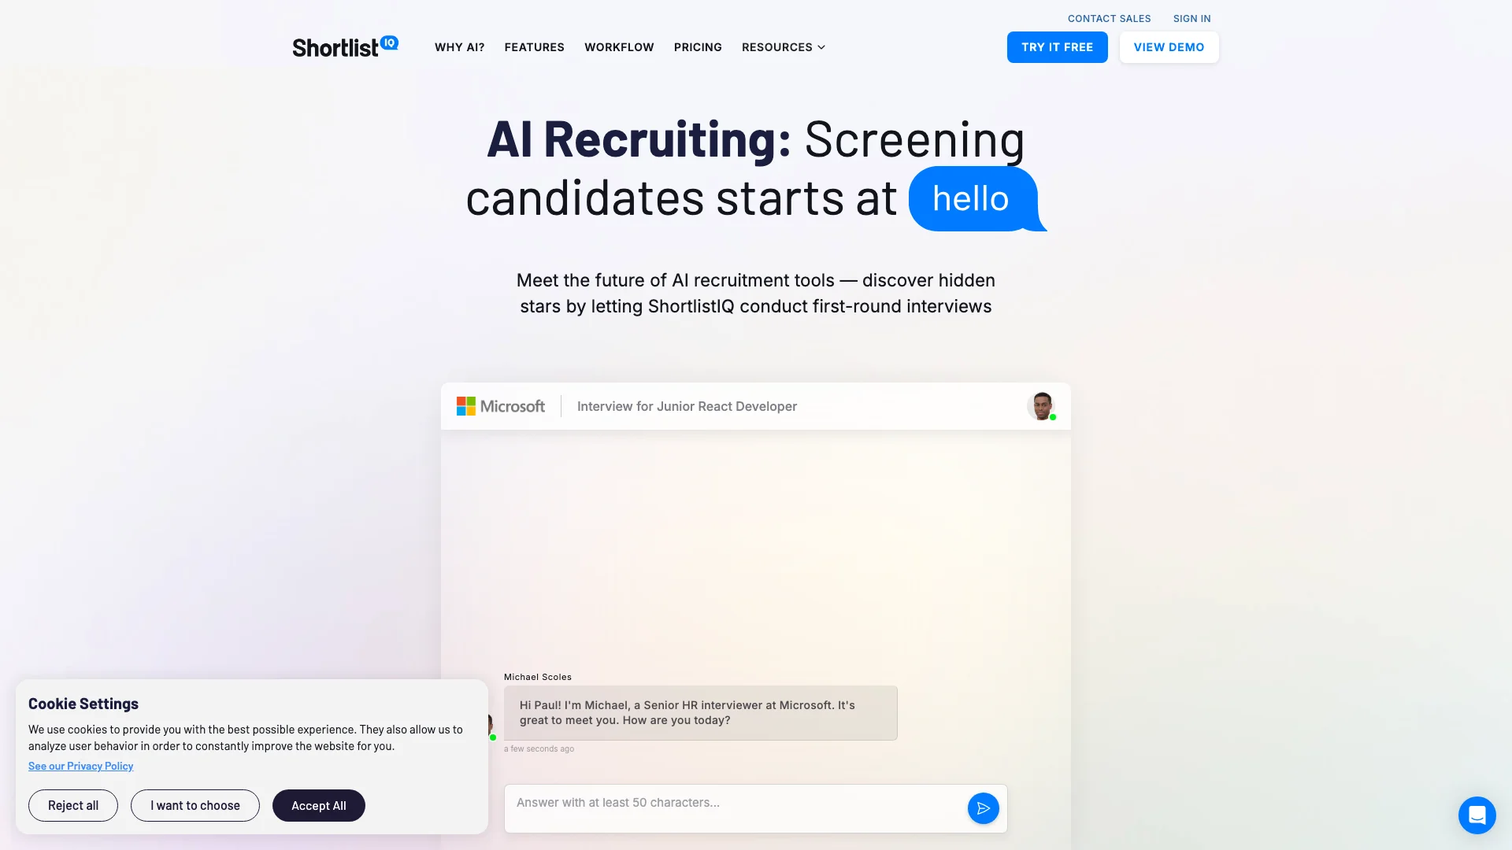
Task: Click the Microsoft logo icon in chat
Action: pos(465,405)
